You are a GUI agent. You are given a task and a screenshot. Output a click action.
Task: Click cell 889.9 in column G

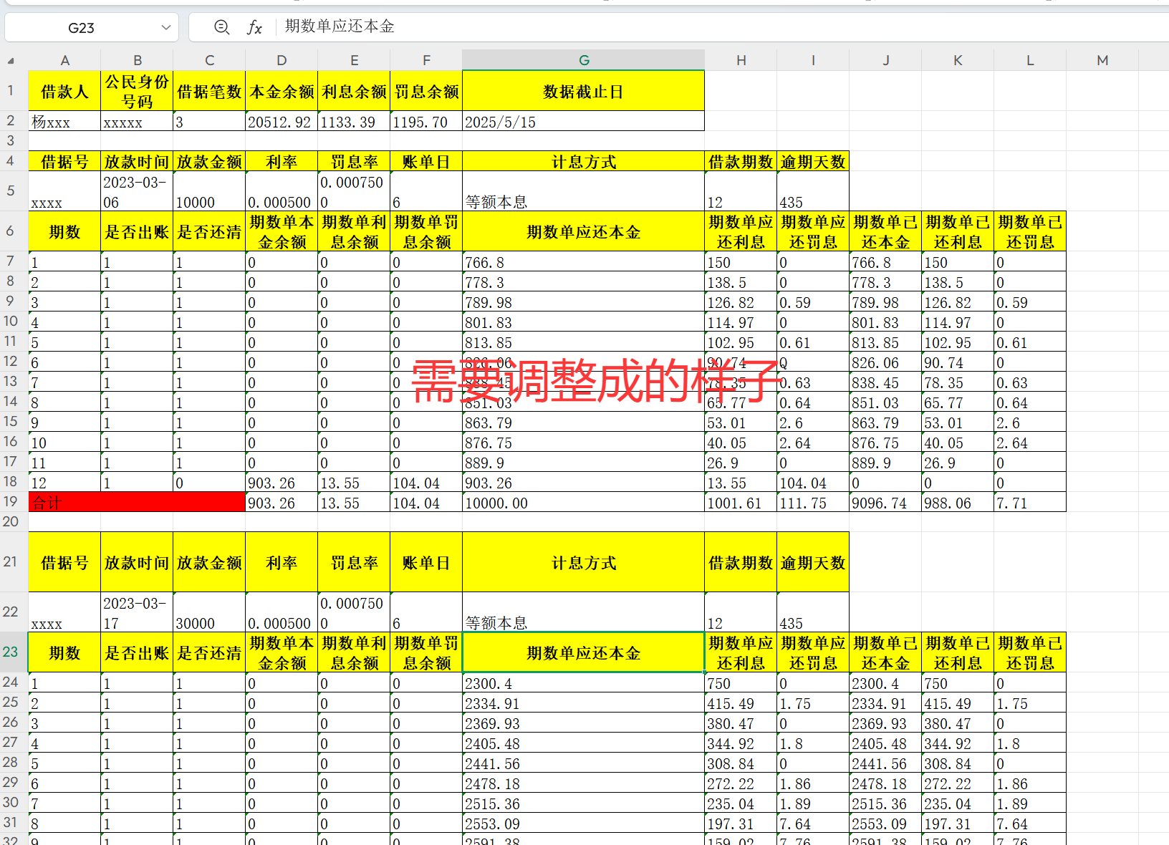584,462
